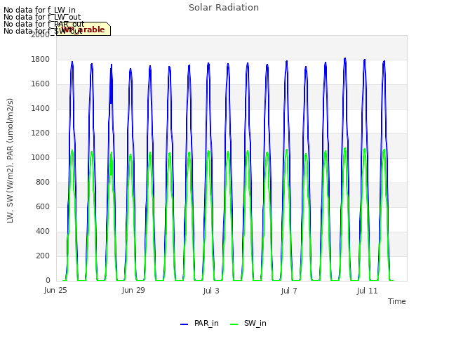Click the 600 y-axis tick label
The height and width of the screenshot is (337, 449).
click(x=43, y=206)
